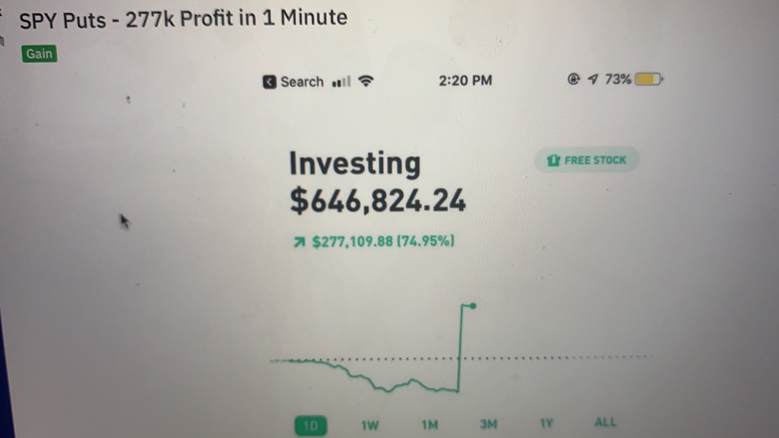The height and width of the screenshot is (438, 779).
Task: Tap the location arrow status icon
Action: (x=593, y=79)
